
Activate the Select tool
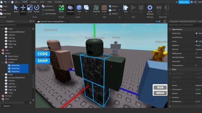[x=16, y=9]
